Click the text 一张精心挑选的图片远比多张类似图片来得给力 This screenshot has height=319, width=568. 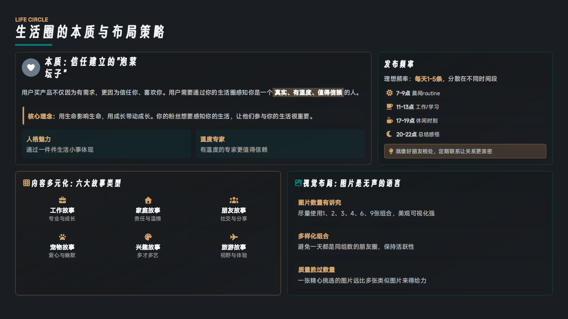click(x=362, y=280)
